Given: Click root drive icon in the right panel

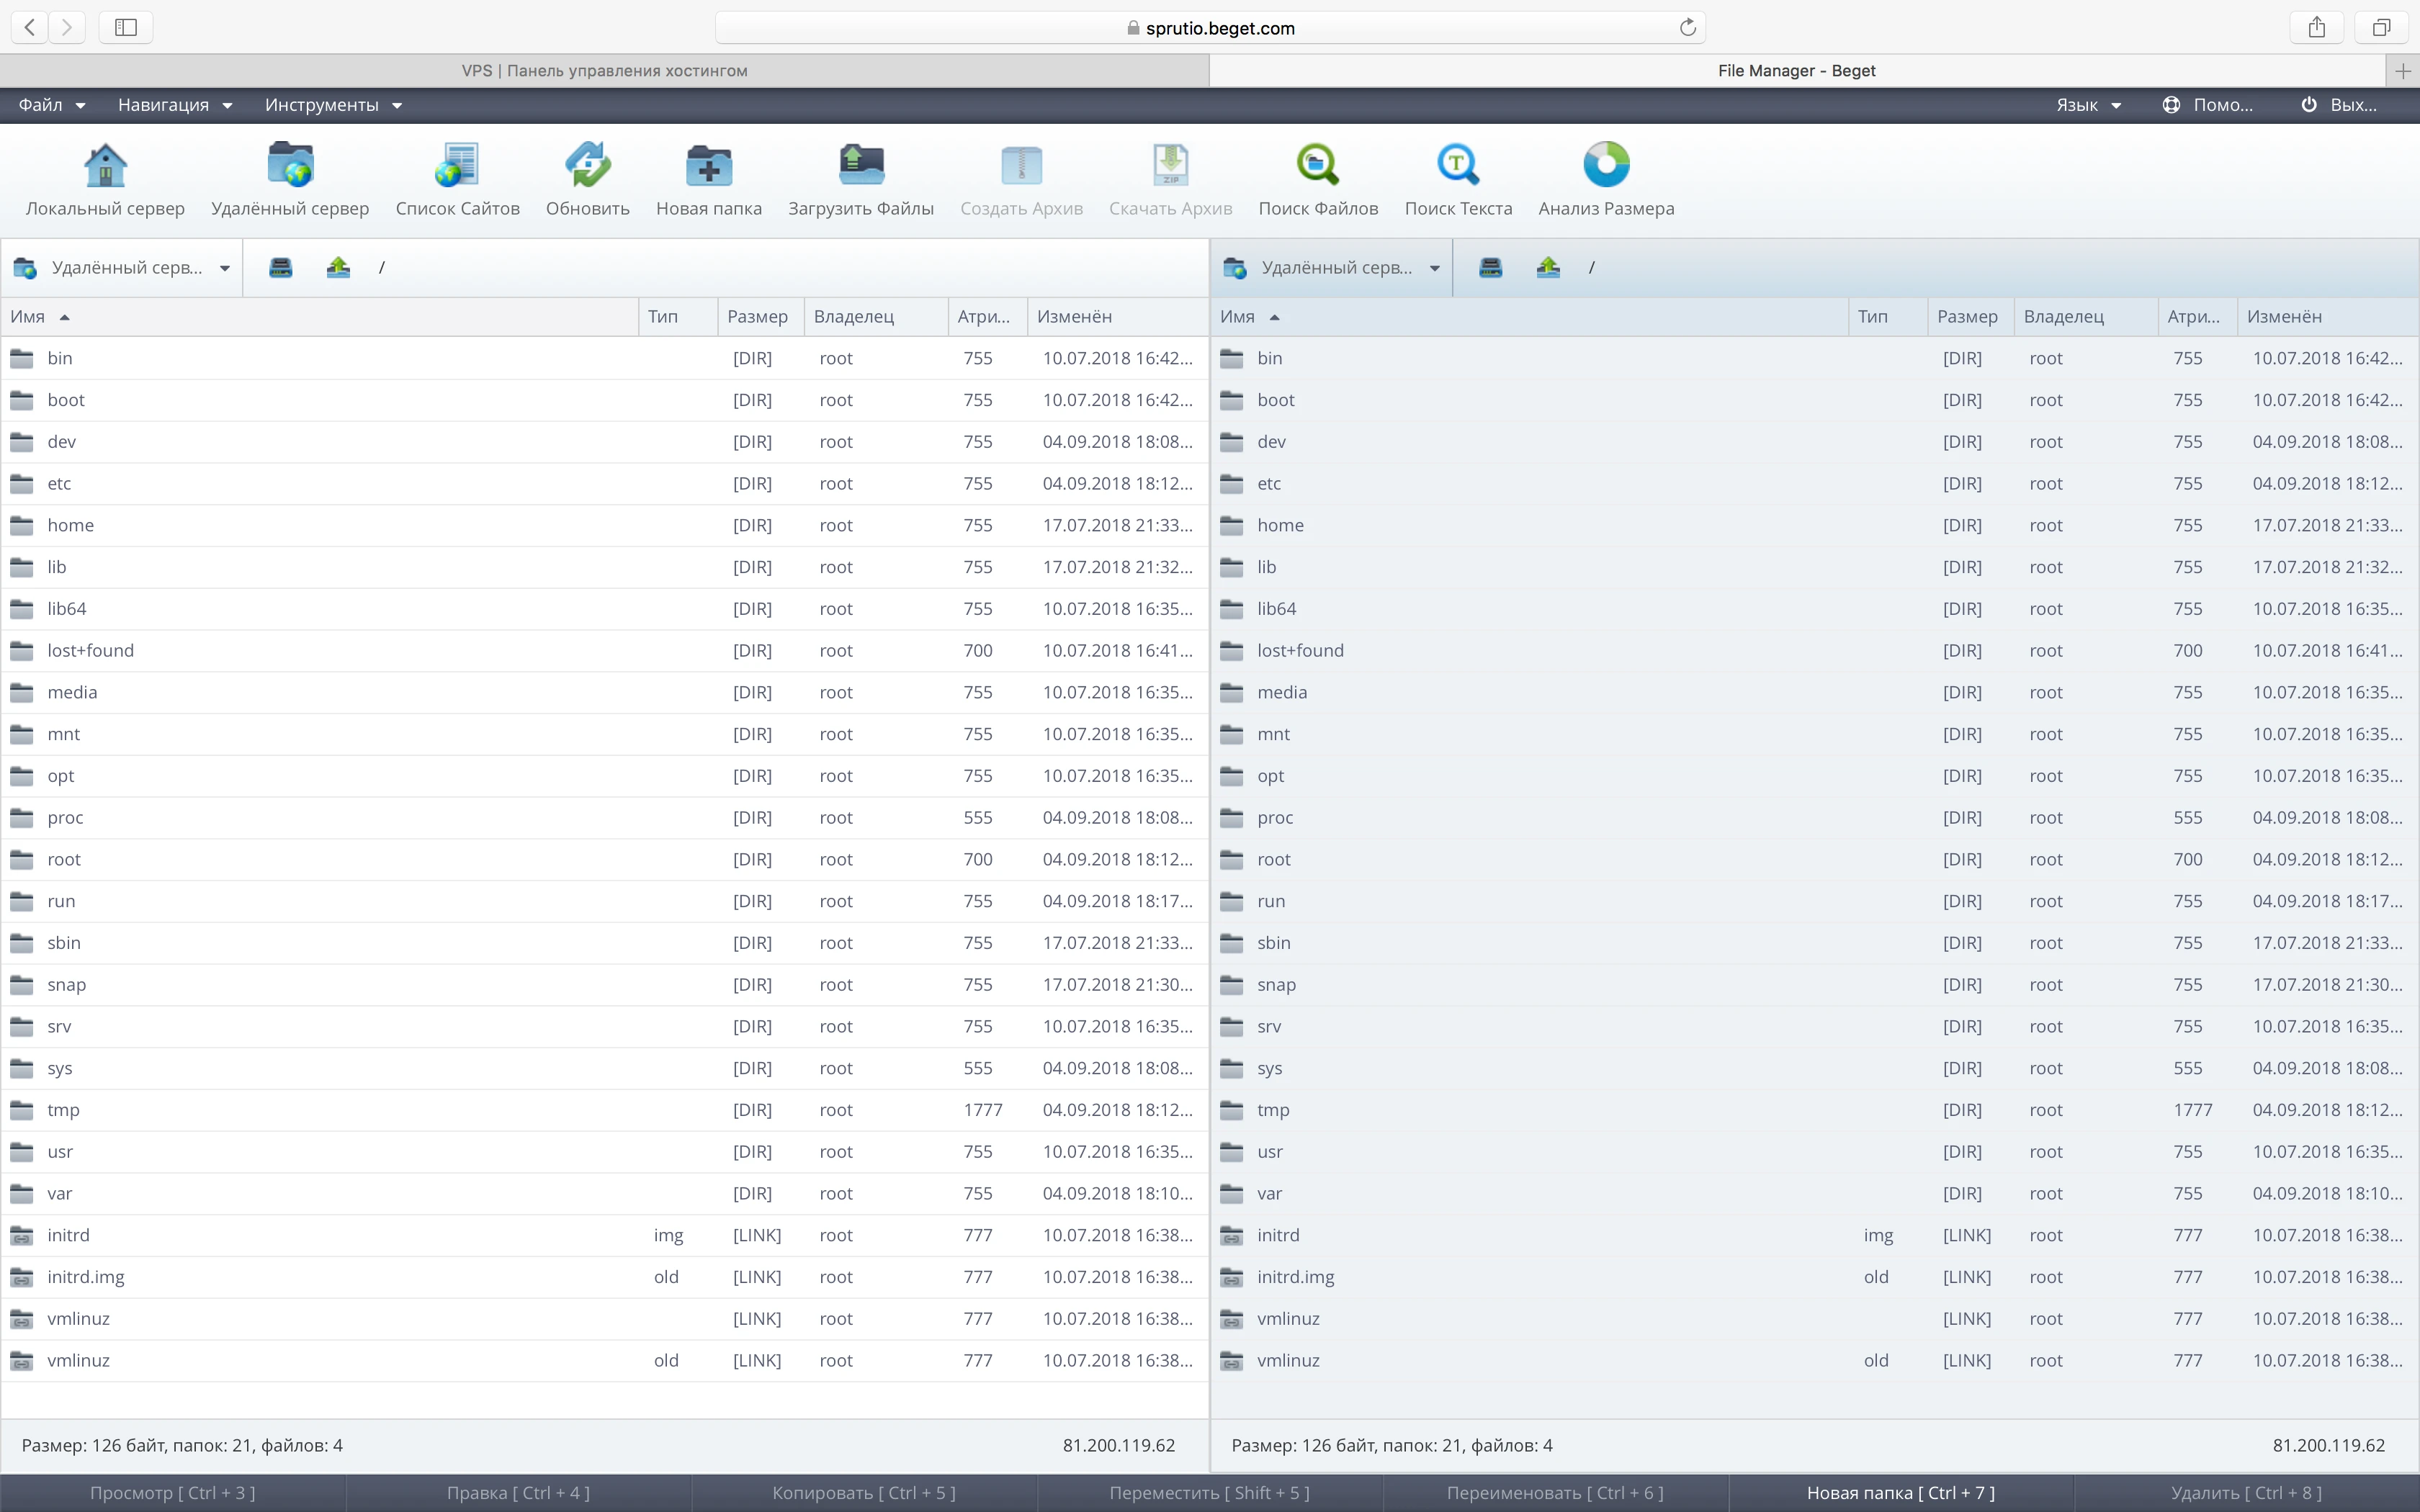Looking at the screenshot, I should (x=1490, y=267).
